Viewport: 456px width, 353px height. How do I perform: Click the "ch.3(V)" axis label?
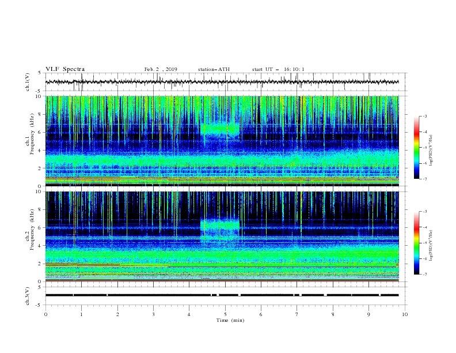[28, 296]
